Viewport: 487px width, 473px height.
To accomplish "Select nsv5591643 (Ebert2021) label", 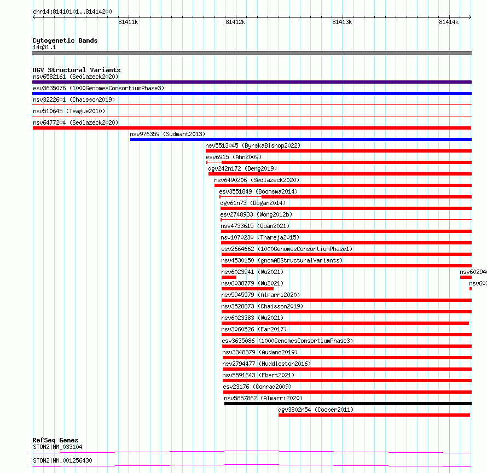I will 258,375.
